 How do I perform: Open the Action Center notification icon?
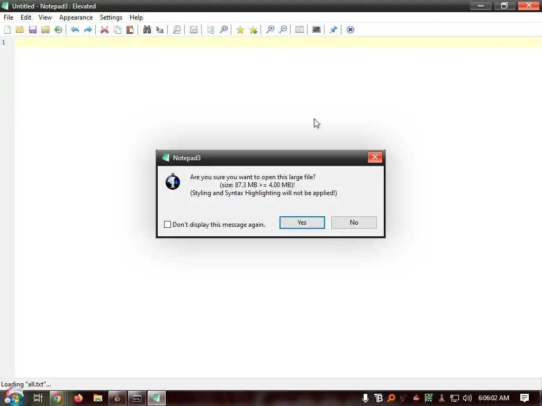[x=525, y=398]
